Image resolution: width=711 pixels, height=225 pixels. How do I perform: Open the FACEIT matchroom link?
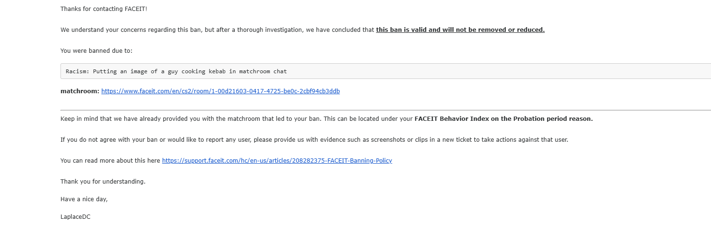220,91
